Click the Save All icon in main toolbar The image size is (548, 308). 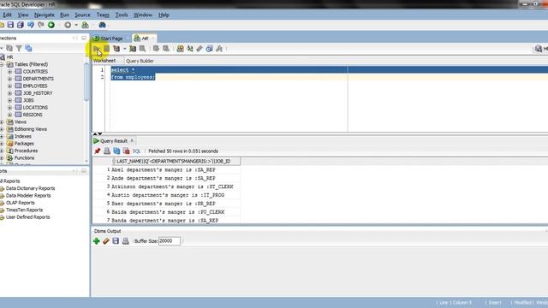21,25
